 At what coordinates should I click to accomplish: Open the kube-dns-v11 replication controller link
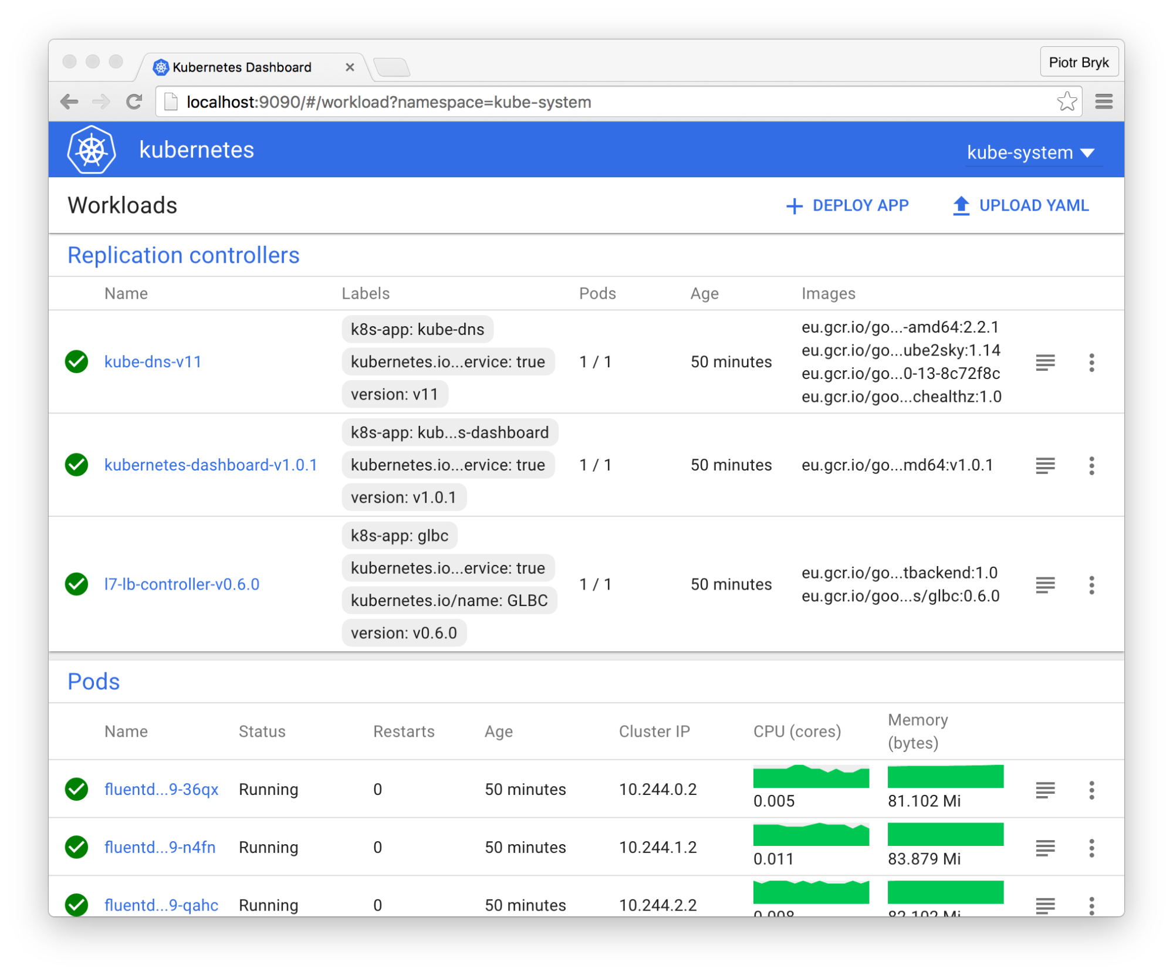click(x=153, y=362)
